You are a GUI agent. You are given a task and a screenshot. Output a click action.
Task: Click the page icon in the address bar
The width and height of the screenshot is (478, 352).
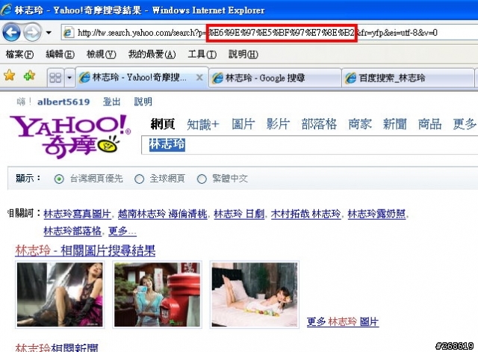(x=68, y=32)
